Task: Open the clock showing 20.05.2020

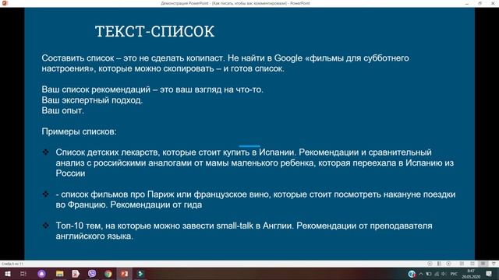Action: (471, 274)
